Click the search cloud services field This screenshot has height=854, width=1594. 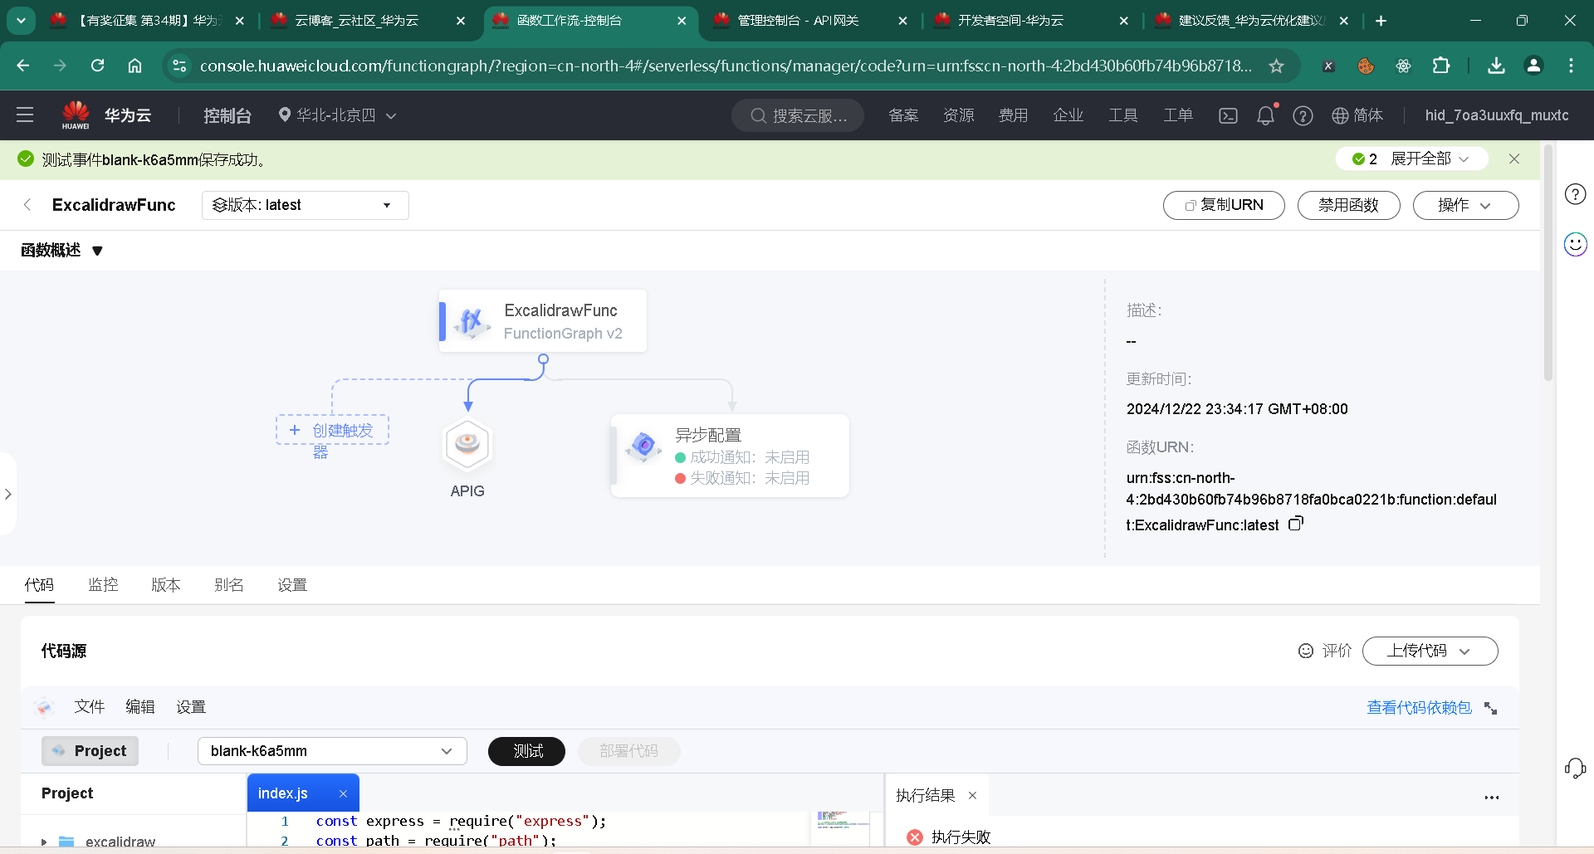[798, 115]
